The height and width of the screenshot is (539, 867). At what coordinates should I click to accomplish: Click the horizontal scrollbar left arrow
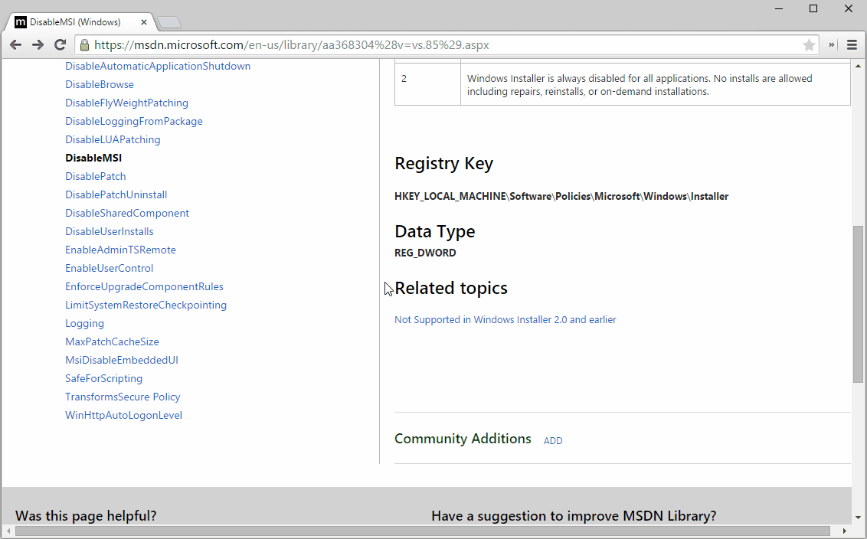coord(8,531)
